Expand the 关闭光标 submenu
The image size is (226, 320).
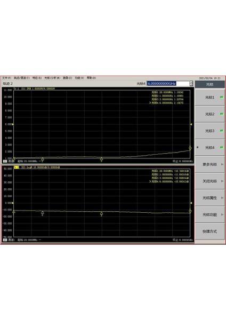[209, 181]
